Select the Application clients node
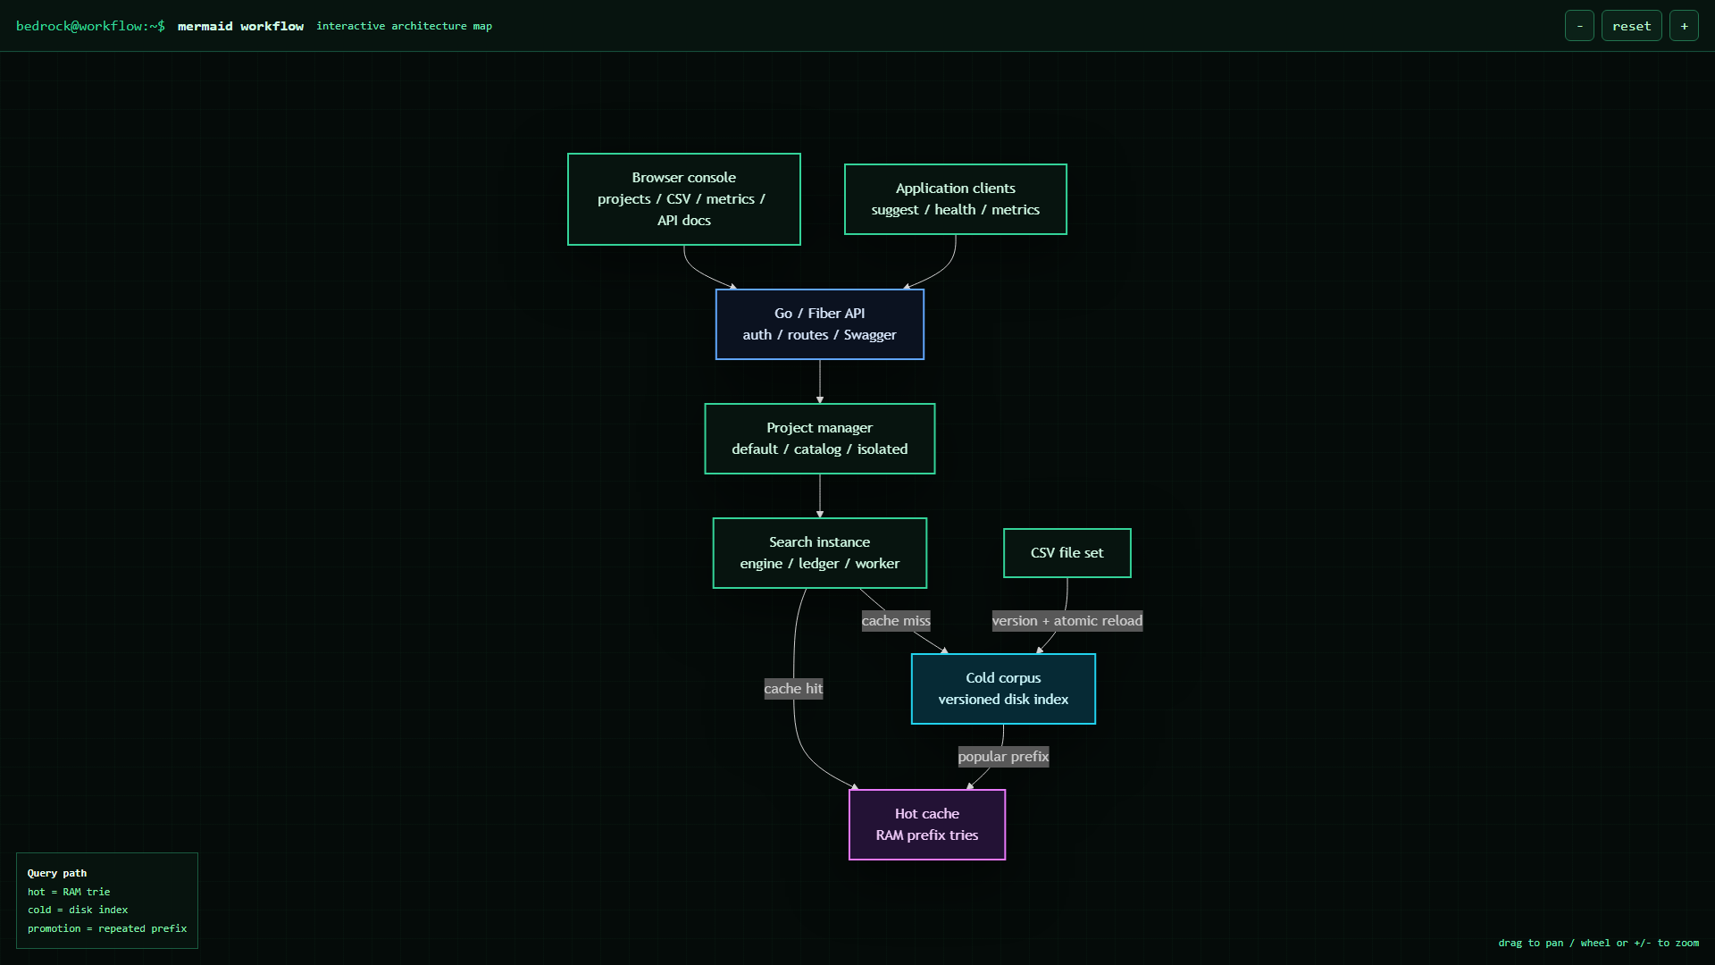This screenshot has width=1715, height=965. click(956, 199)
